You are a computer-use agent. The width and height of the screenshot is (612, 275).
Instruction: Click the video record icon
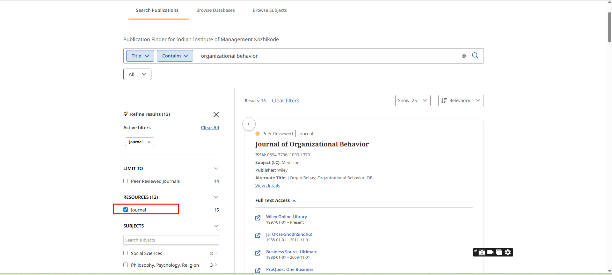491,252
